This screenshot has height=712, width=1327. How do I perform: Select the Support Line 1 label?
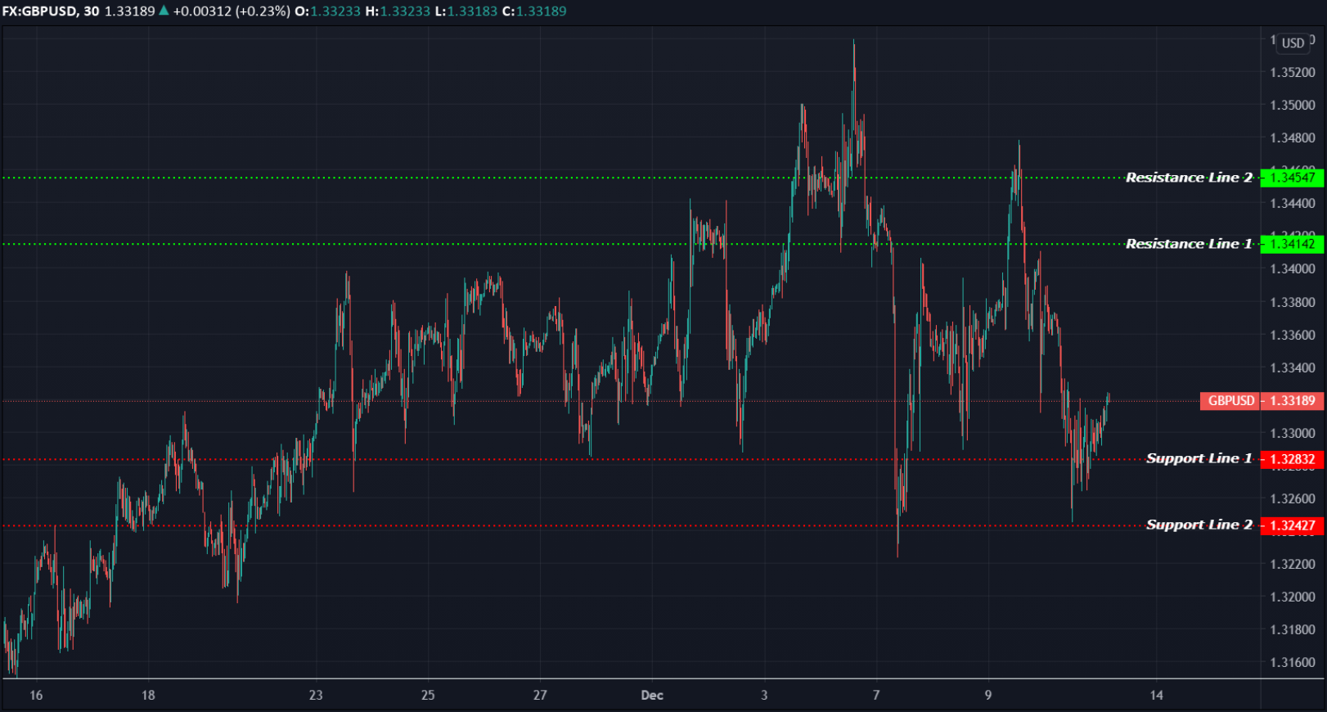(x=1199, y=458)
